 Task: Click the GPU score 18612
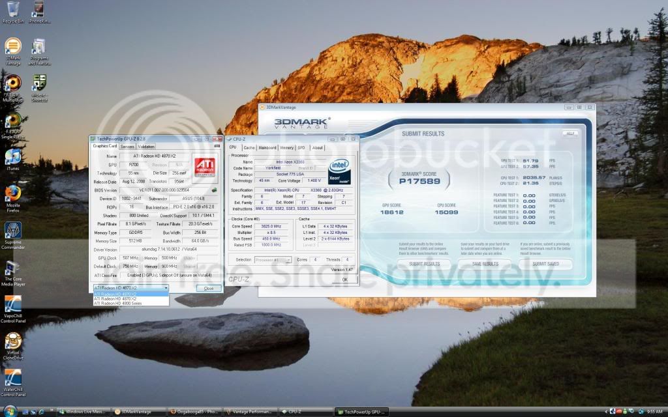tap(391, 212)
